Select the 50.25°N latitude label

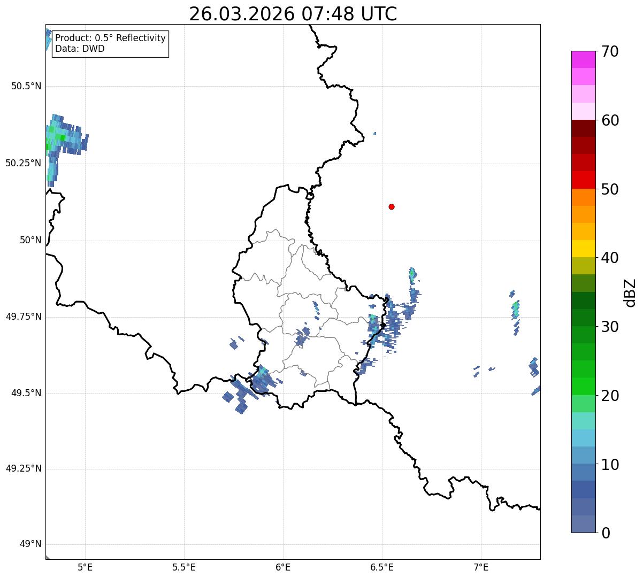point(24,163)
